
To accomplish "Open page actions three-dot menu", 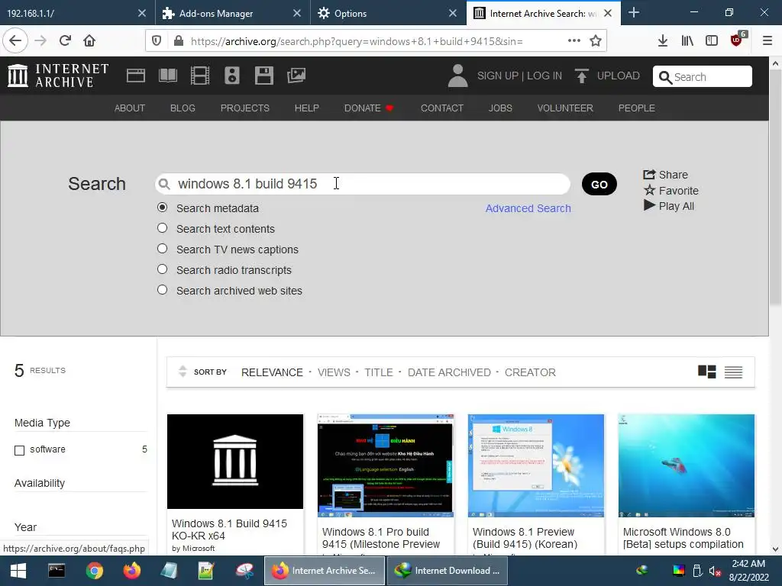I will (574, 41).
